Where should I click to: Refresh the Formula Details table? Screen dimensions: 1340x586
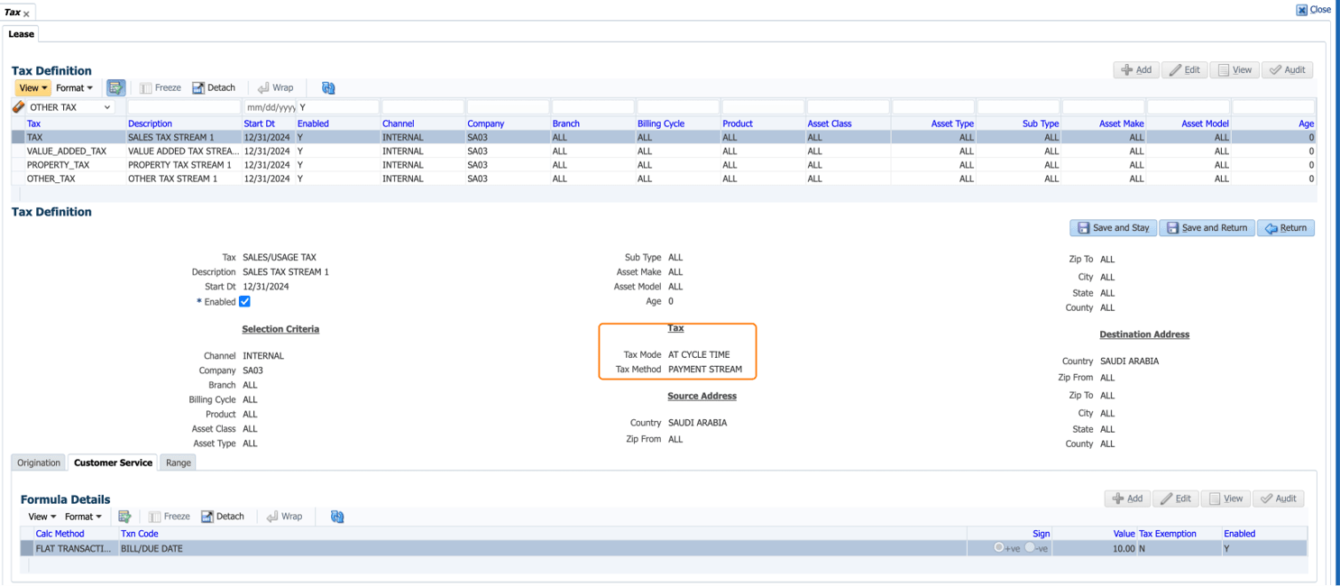pyautogui.click(x=337, y=517)
